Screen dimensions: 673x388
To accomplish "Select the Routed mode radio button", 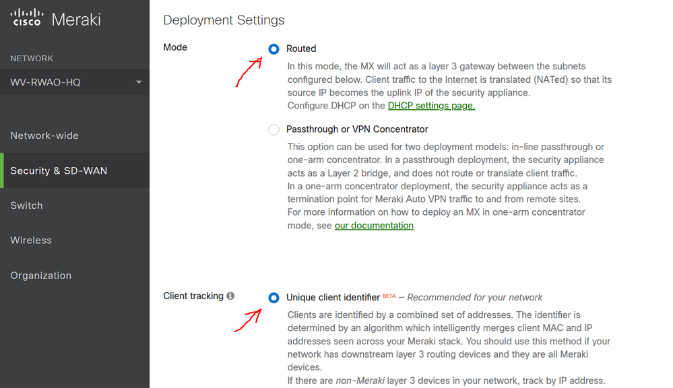I will click(274, 49).
